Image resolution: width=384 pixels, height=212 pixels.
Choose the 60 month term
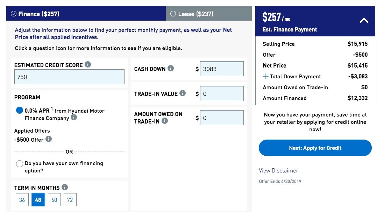[54, 200]
